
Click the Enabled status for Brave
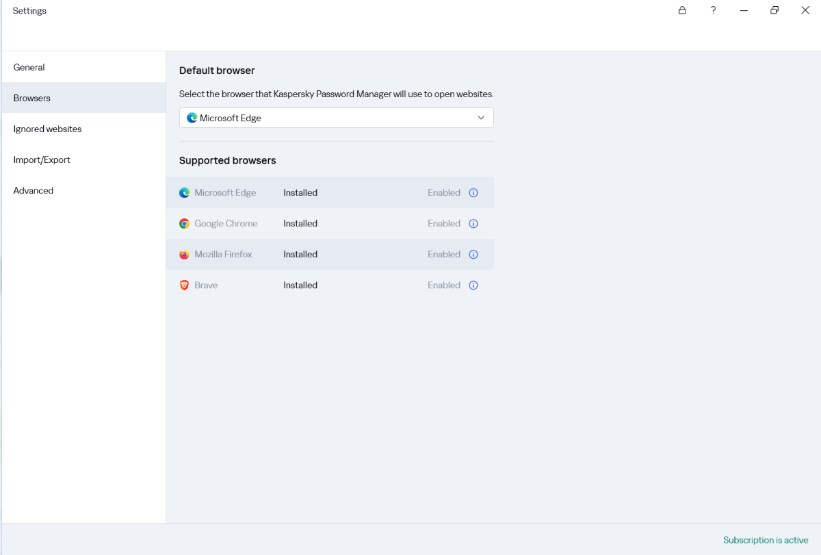[x=444, y=285]
